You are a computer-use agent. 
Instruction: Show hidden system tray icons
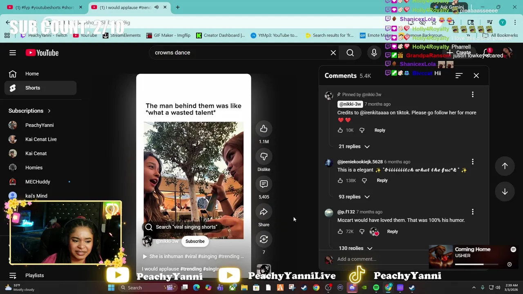pos(474,288)
